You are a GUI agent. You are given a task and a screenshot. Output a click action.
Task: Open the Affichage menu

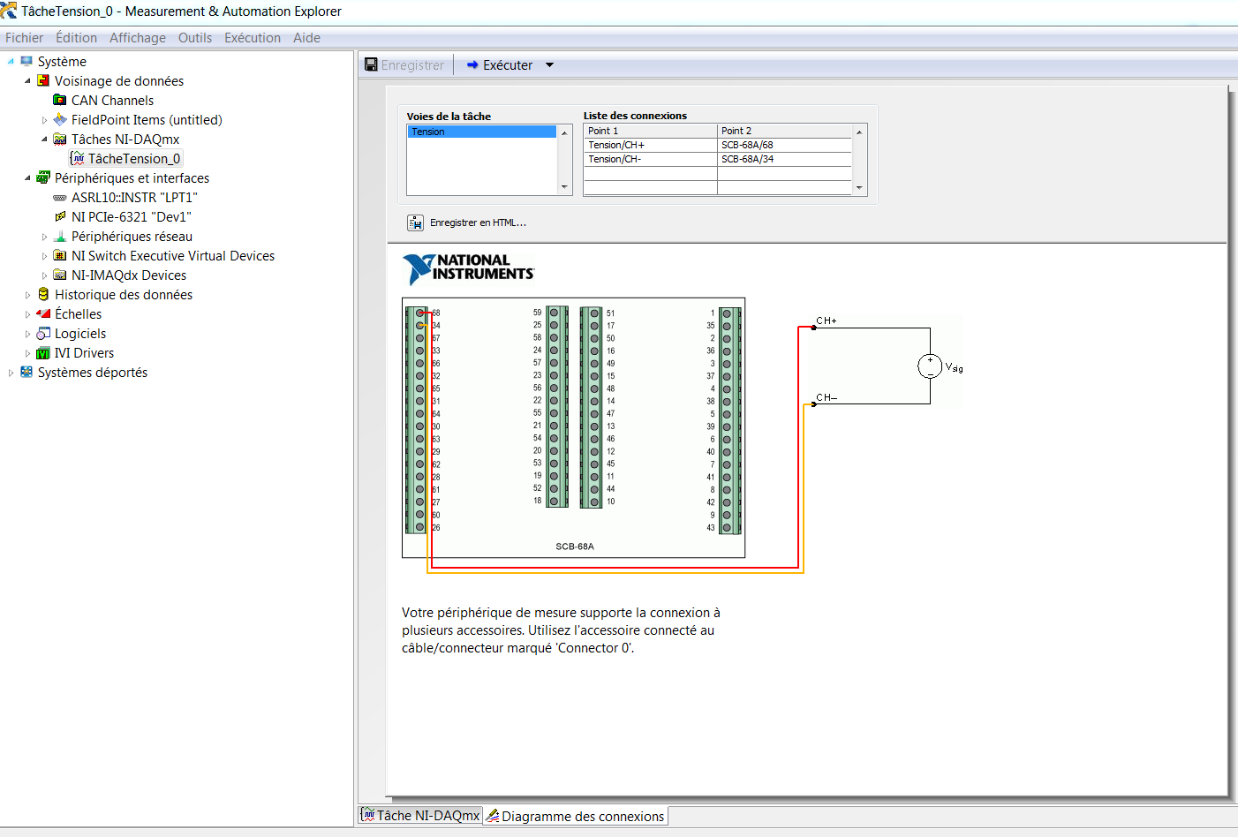(138, 38)
